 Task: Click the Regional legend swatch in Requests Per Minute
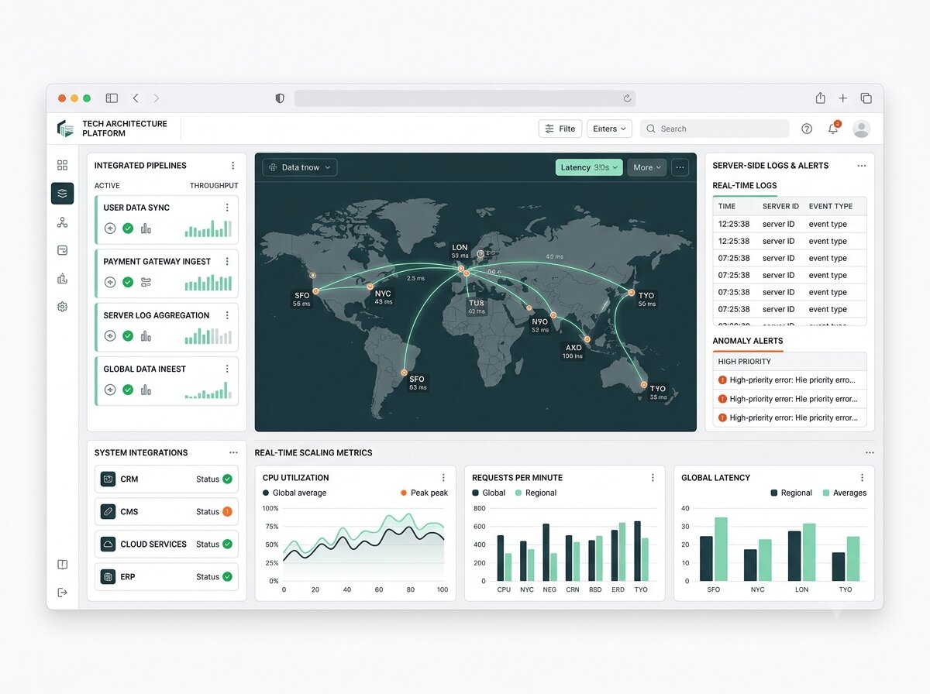click(x=518, y=493)
